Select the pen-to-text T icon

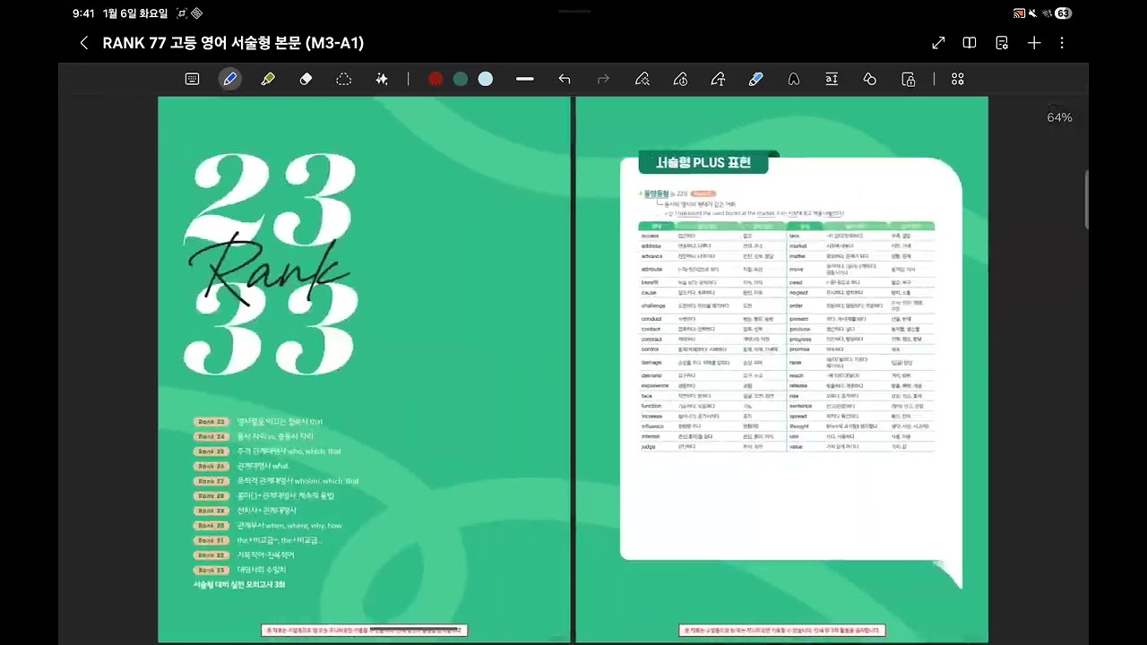718,79
